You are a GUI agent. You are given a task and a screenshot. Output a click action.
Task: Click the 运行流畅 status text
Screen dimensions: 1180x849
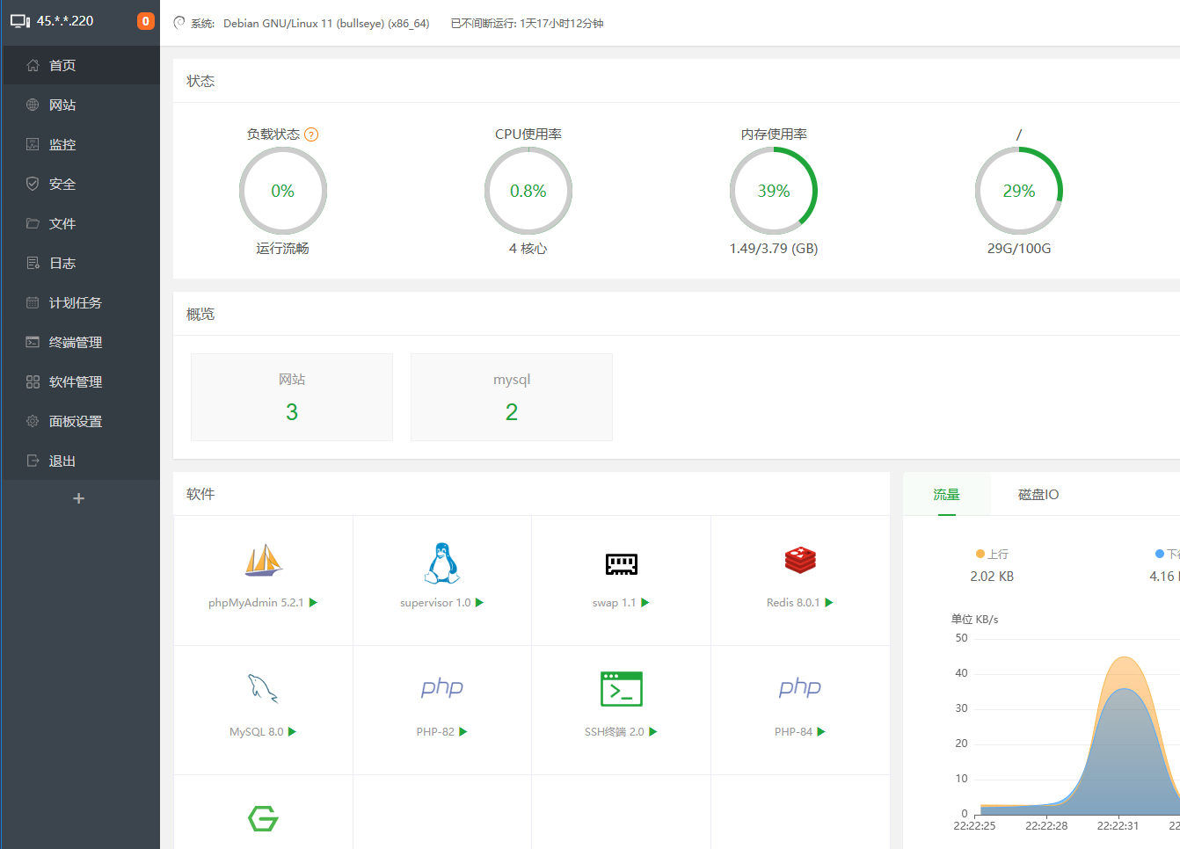[x=282, y=249]
